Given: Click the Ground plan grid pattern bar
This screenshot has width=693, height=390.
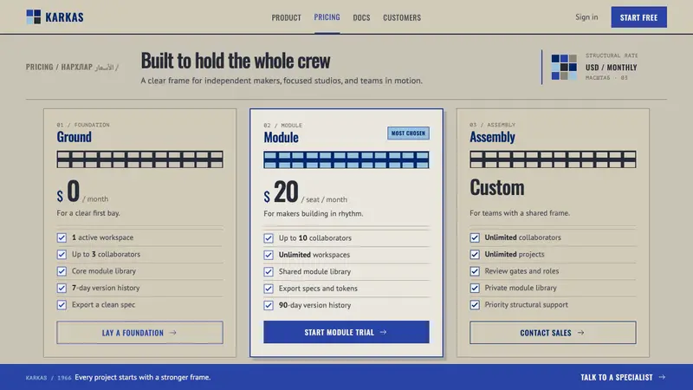Looking at the screenshot, I should [139, 159].
